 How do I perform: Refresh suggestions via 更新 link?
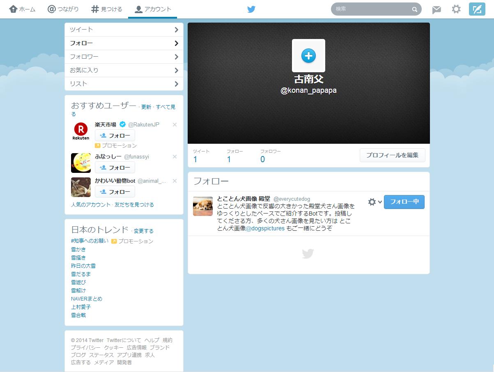pyautogui.click(x=146, y=107)
